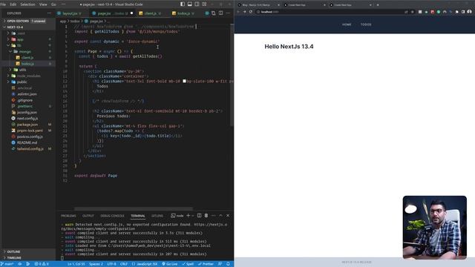Screen dimensions: 475x267
Task: Select todos.js in the Explorer tree
Action: coord(28,64)
